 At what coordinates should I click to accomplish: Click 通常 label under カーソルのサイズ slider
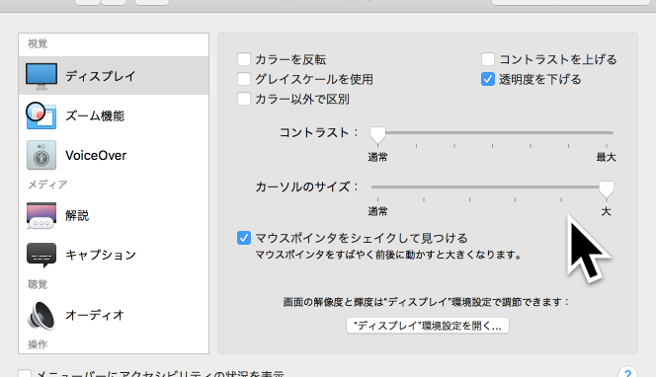pos(377,211)
